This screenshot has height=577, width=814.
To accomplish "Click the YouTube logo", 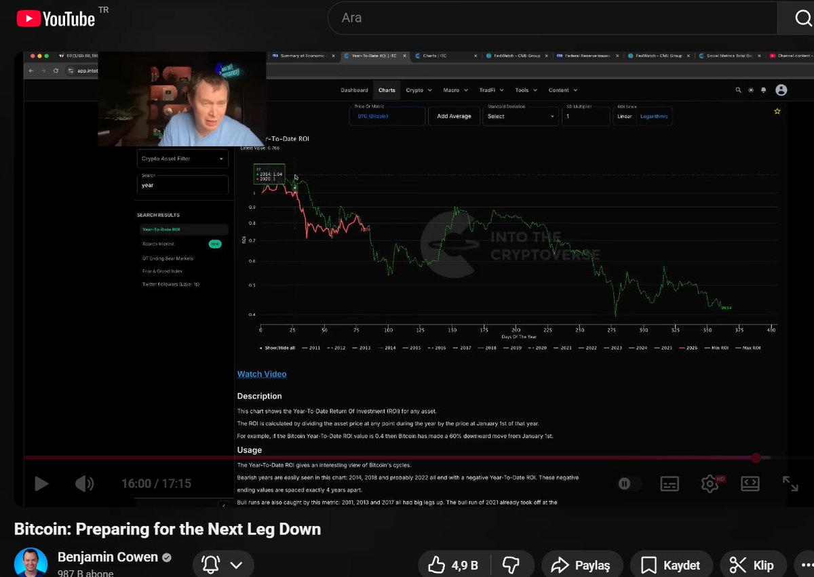I will [56, 18].
